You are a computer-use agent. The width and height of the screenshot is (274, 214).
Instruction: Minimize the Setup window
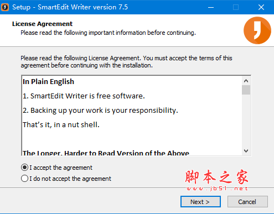[x=211, y=7]
